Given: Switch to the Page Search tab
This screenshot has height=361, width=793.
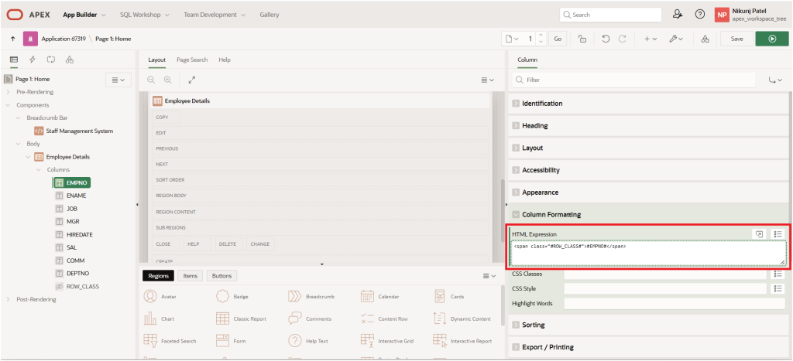Looking at the screenshot, I should click(x=192, y=60).
